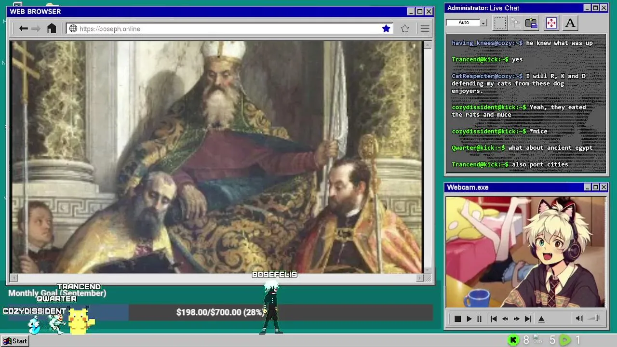
Task: Click the paste clipboard icon in Live Chat
Action: pyautogui.click(x=531, y=23)
